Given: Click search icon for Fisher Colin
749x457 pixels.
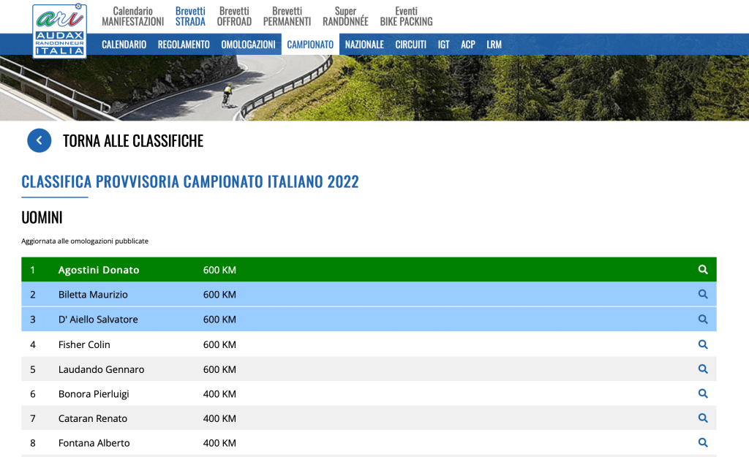Looking at the screenshot, I should (703, 344).
